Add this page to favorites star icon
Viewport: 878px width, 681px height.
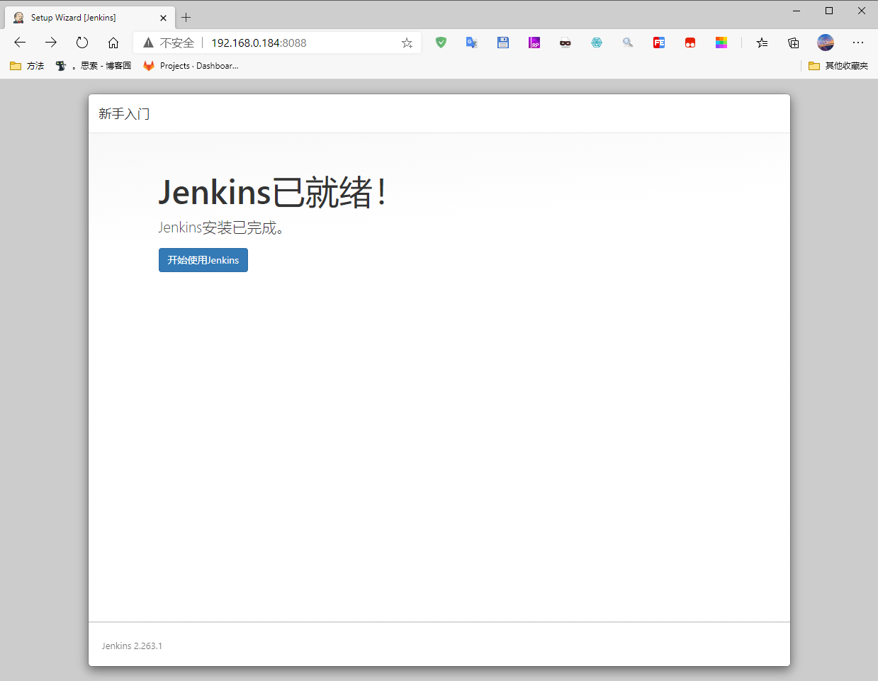(x=407, y=43)
